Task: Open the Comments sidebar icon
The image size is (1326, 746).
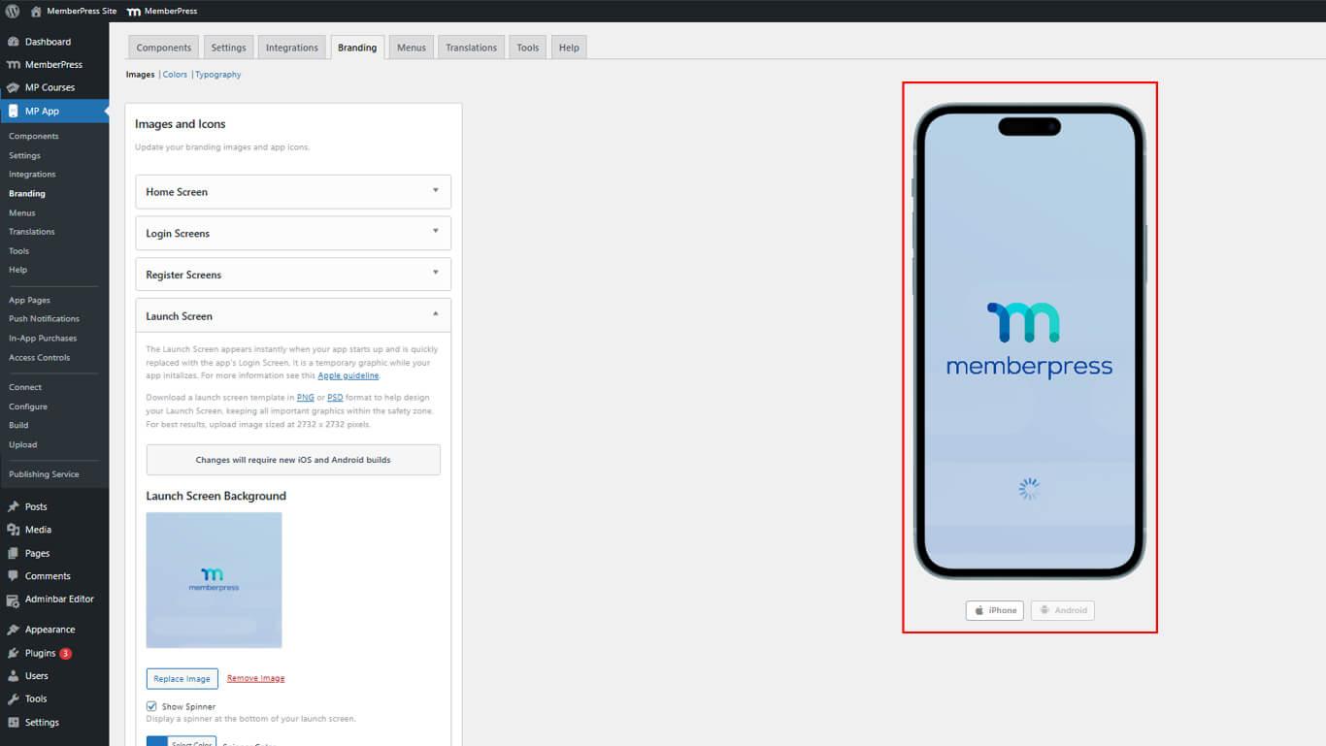Action: 14,576
